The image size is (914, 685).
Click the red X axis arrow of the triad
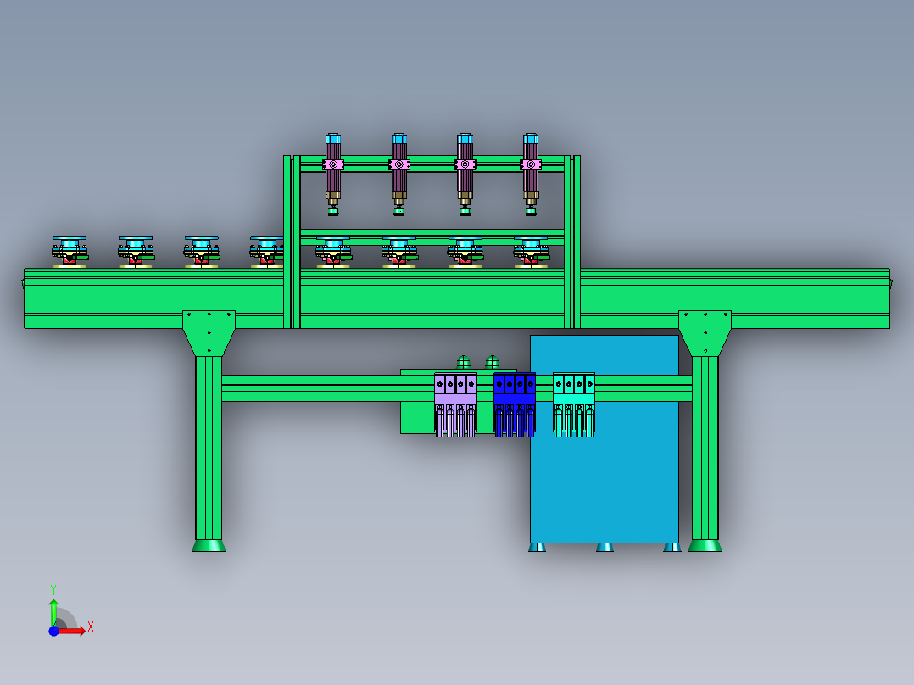pyautogui.click(x=72, y=632)
